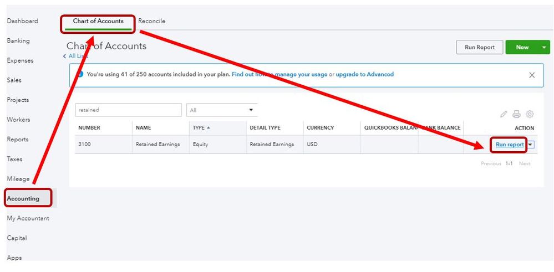Open Sales in the sidebar
Viewport: 554px width, 272px height.
[x=14, y=80]
